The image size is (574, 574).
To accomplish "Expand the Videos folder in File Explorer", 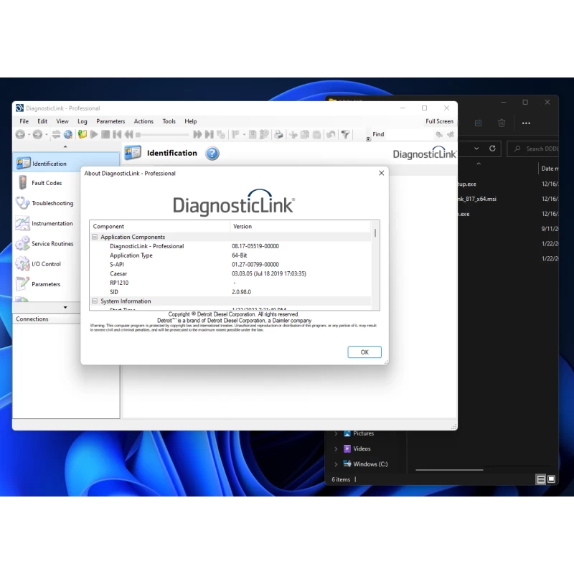I will [x=336, y=448].
